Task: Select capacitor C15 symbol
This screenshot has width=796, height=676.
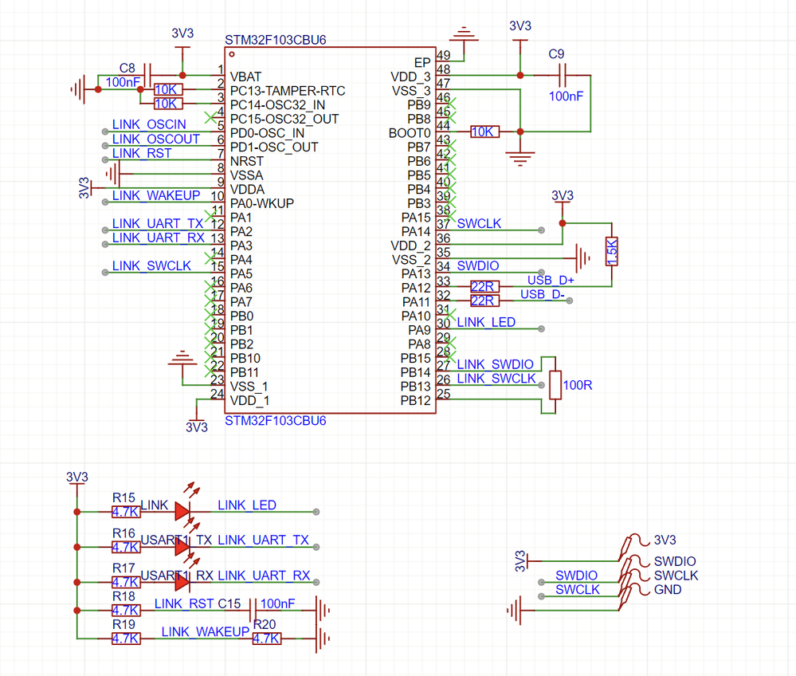Action: click(253, 611)
